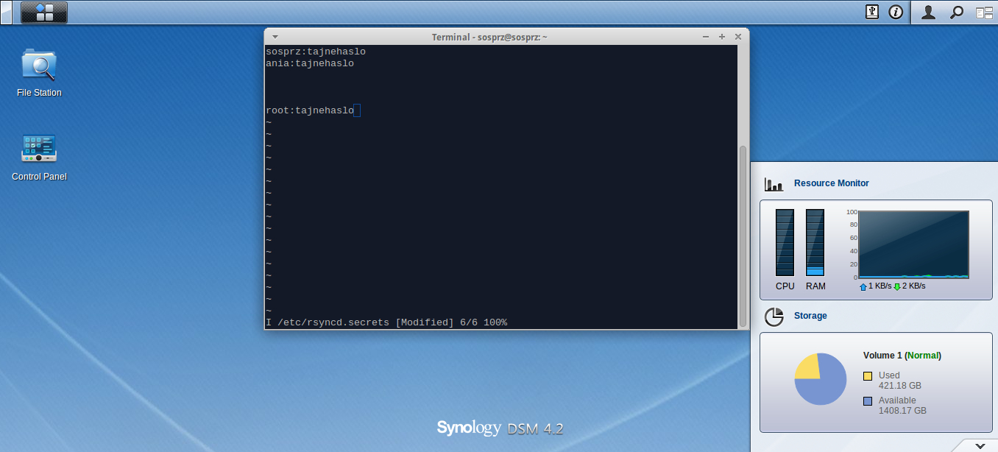This screenshot has height=452, width=998.
Task: Click the 'Used 421.18 GB' text
Action: (x=899, y=381)
